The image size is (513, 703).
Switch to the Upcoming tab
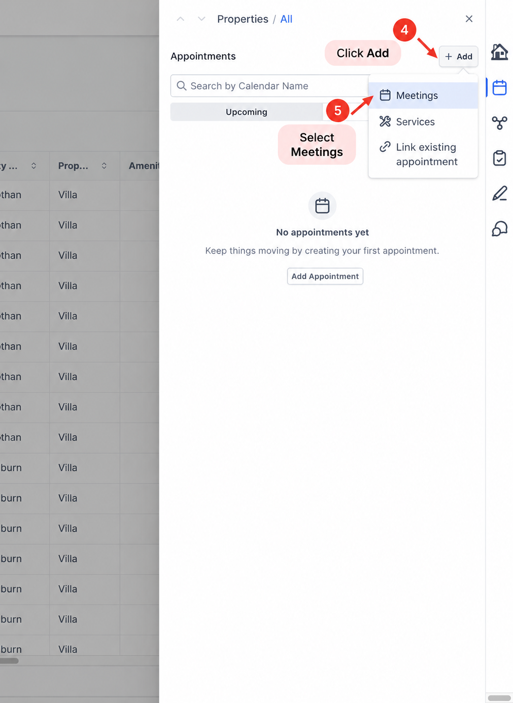pyautogui.click(x=247, y=112)
